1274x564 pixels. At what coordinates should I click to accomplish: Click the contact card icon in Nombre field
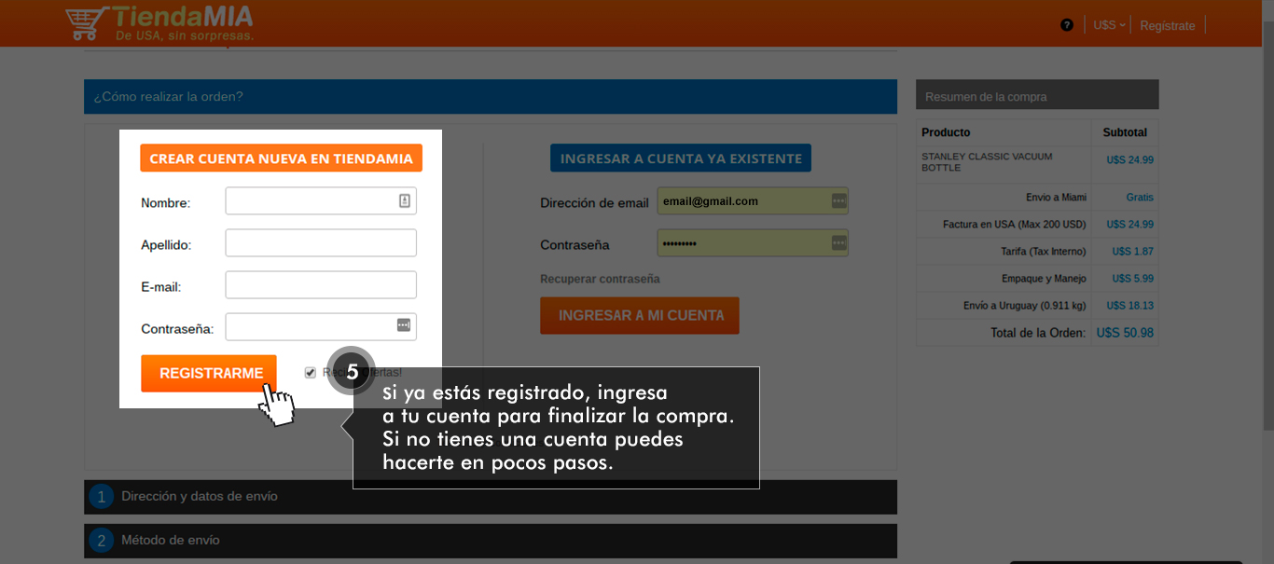click(405, 200)
